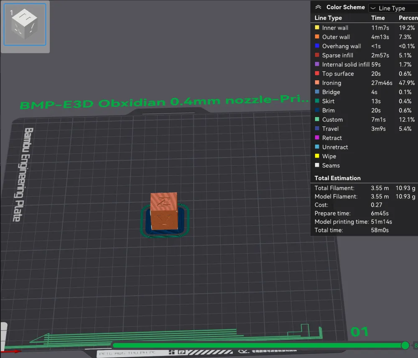Click the Internal solid infill purple icon
This screenshot has width=418, height=358.
click(x=317, y=65)
